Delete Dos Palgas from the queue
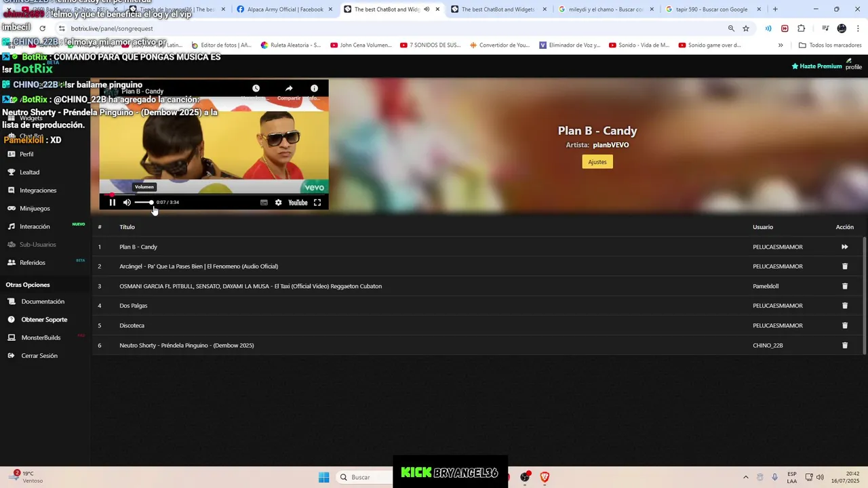 tap(845, 306)
